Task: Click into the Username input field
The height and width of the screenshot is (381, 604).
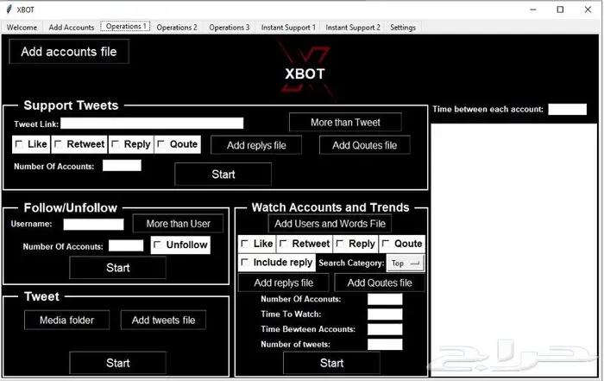Action: click(93, 225)
